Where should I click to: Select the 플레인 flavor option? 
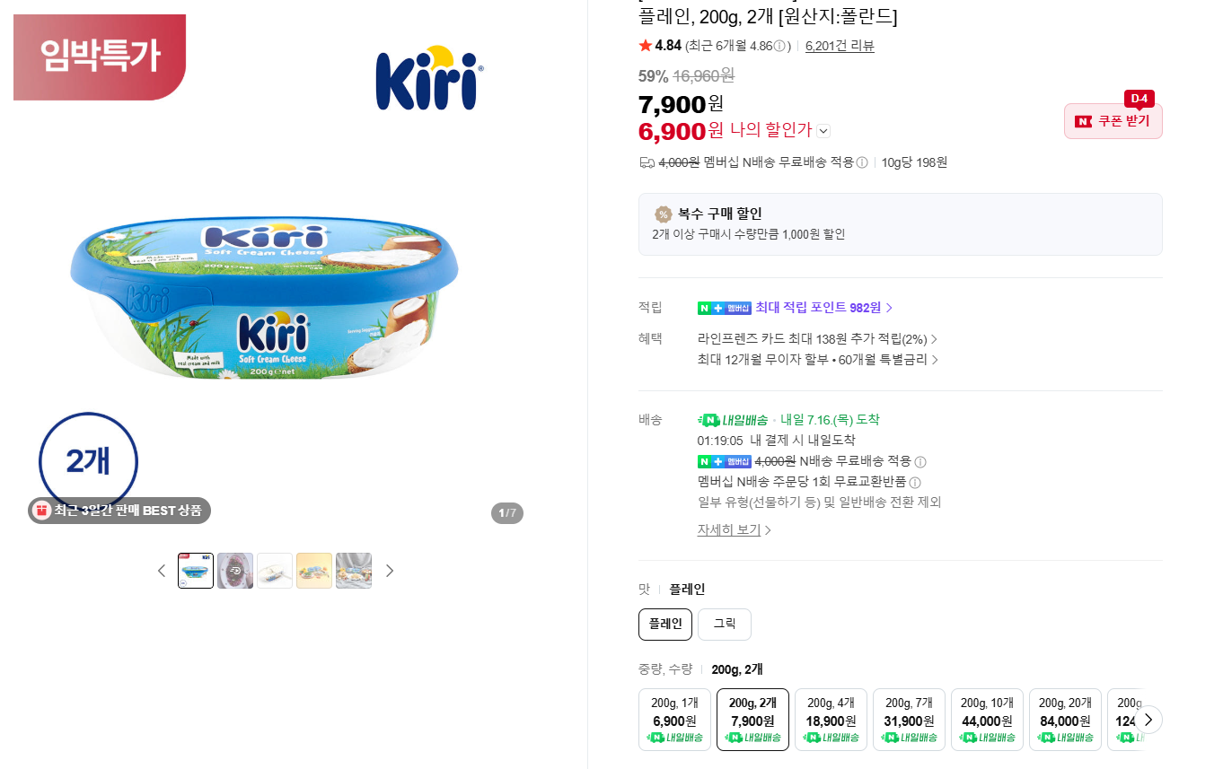665,625
